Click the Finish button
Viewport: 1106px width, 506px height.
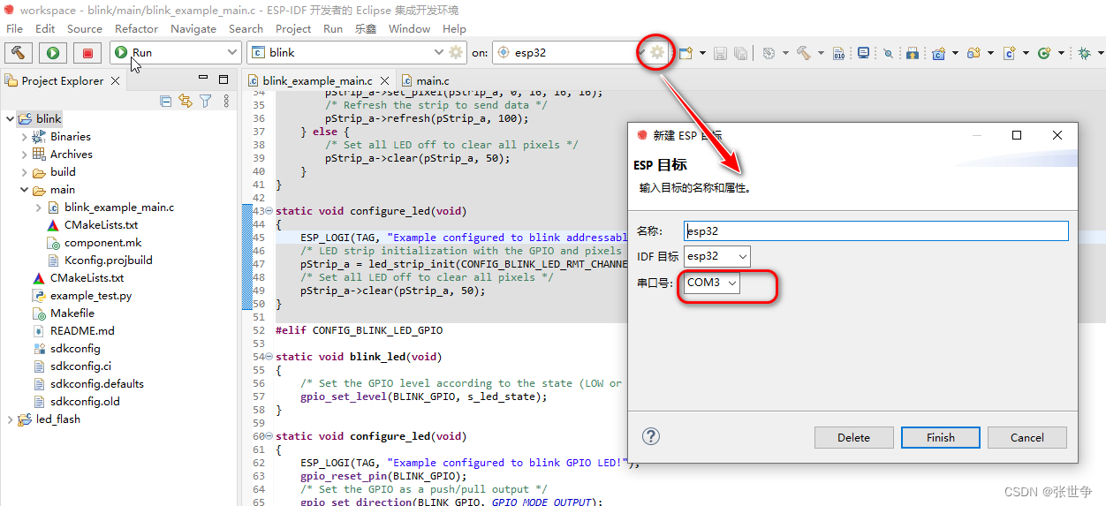pyautogui.click(x=941, y=437)
